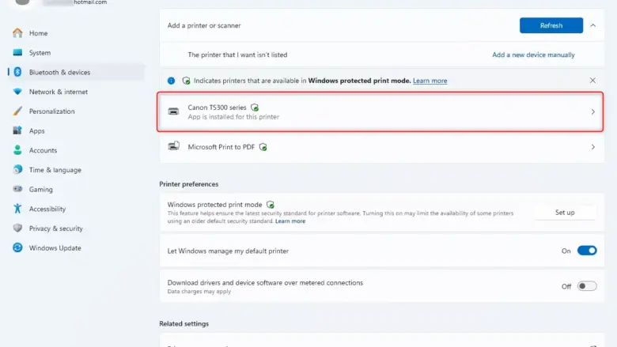This screenshot has width=617, height=347.
Task: Open Windows Update page
Action: pyautogui.click(x=55, y=248)
